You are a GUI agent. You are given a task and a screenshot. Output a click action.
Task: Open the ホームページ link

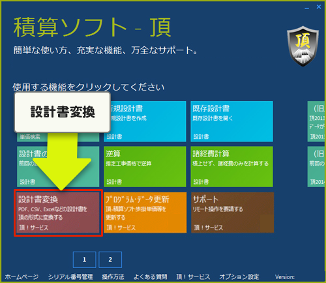tap(22, 276)
